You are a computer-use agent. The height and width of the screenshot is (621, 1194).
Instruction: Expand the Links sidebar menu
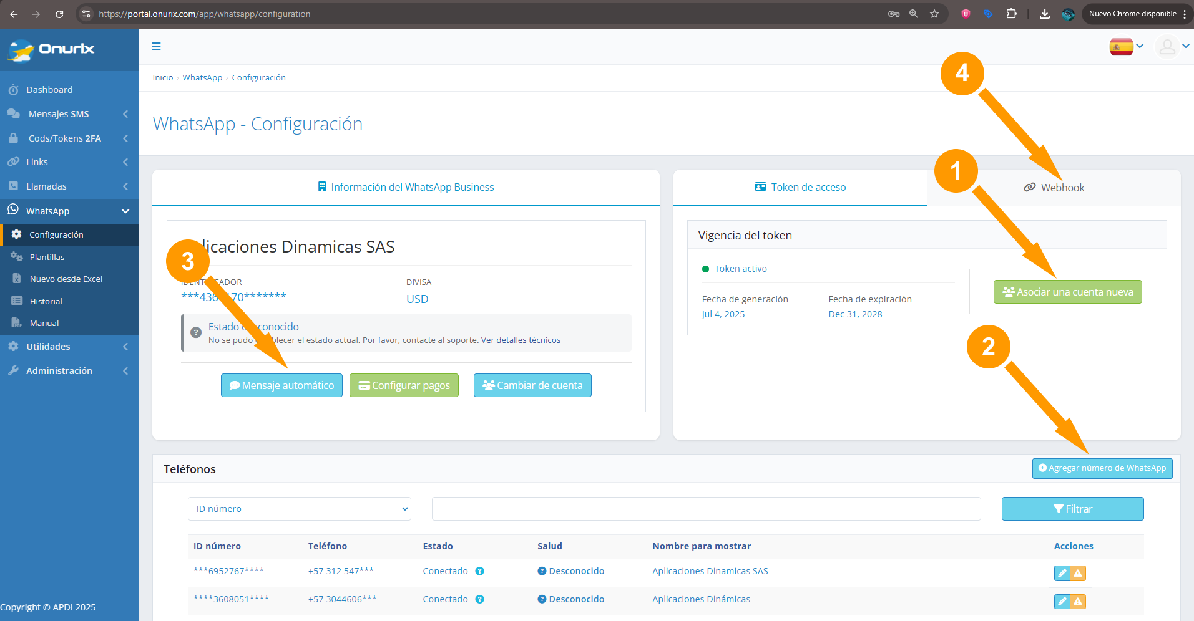pyautogui.click(x=69, y=162)
